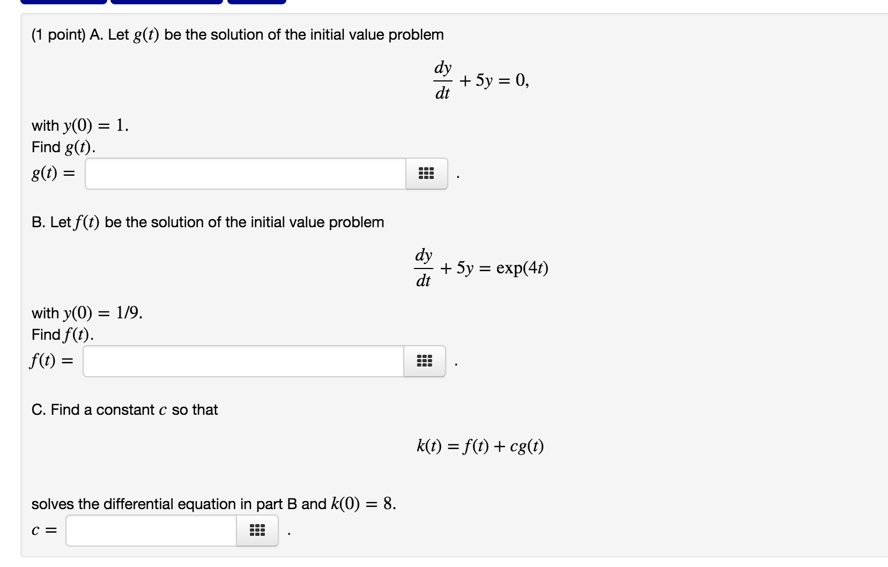Click the leftmost navigation button above the problem
Screen dimensions: 888x567
62,3
